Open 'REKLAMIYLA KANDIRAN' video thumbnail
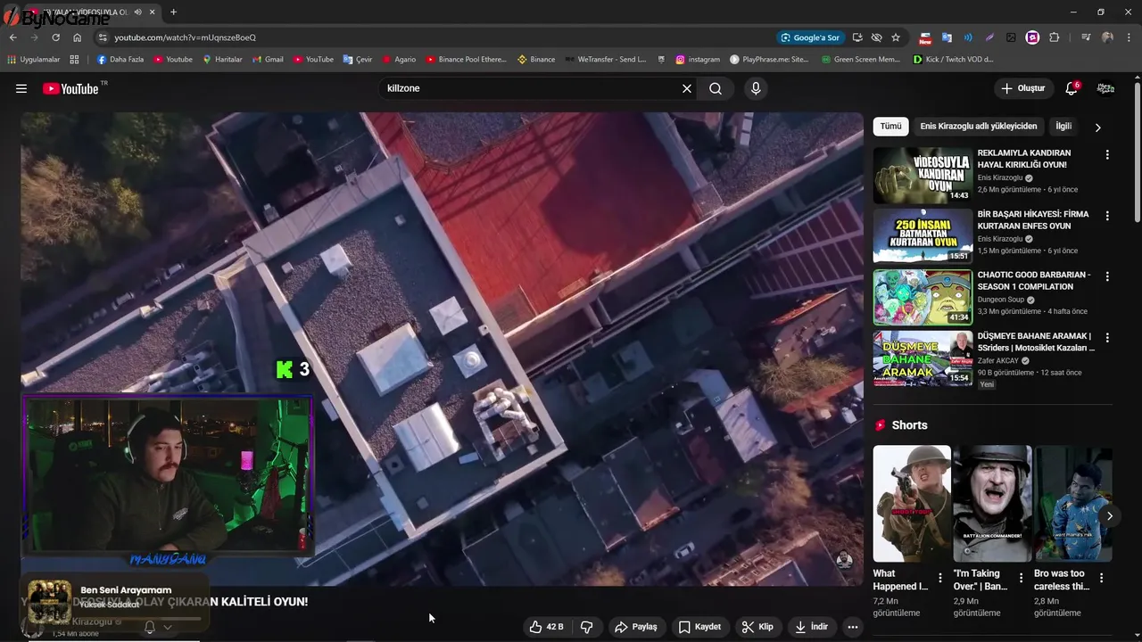1142x642 pixels. tap(923, 176)
